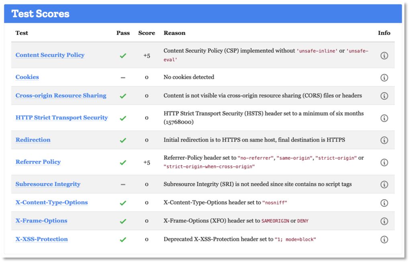Open the X-Frame-Options test link
Viewport: 411px width, 264px height.
[x=41, y=220]
